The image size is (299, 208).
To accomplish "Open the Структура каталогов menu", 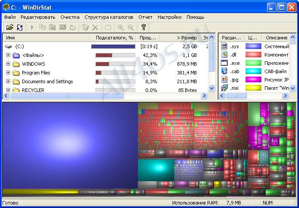I will click(x=109, y=17).
